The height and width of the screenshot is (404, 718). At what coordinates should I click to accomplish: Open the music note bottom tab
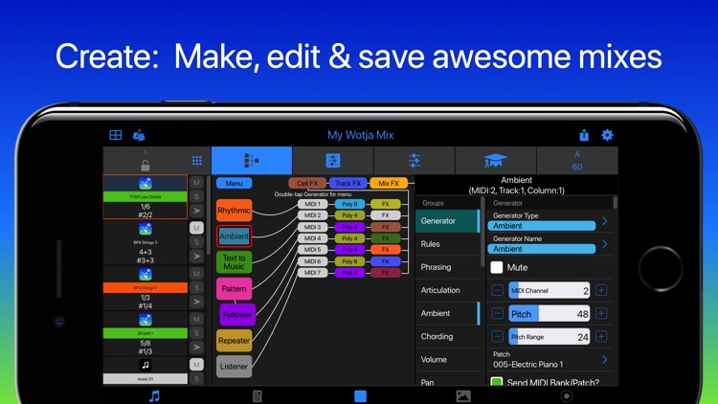155,396
